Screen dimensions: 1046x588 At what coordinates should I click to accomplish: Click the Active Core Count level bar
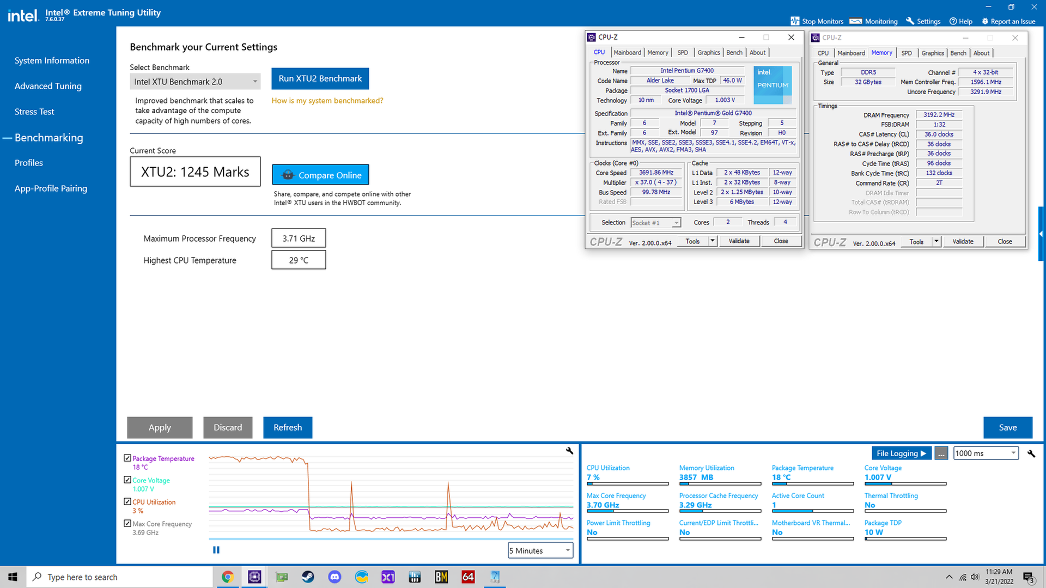[813, 511]
